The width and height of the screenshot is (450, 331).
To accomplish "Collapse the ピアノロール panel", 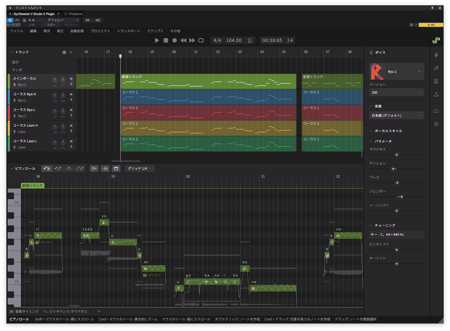I will point(12,169).
